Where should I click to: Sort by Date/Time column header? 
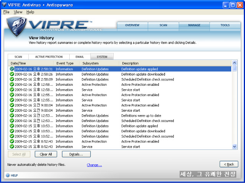click(31, 63)
